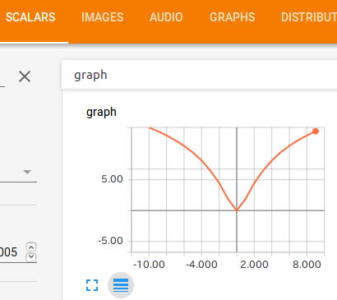Collapse the graph category header
This screenshot has height=300, width=337.
coord(200,75)
